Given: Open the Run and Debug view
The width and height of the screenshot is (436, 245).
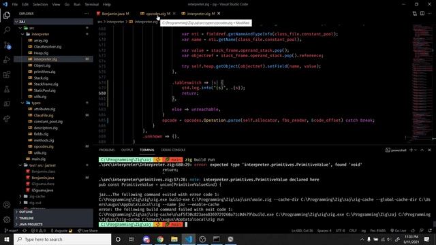Looking at the screenshot, I should [x=7, y=60].
